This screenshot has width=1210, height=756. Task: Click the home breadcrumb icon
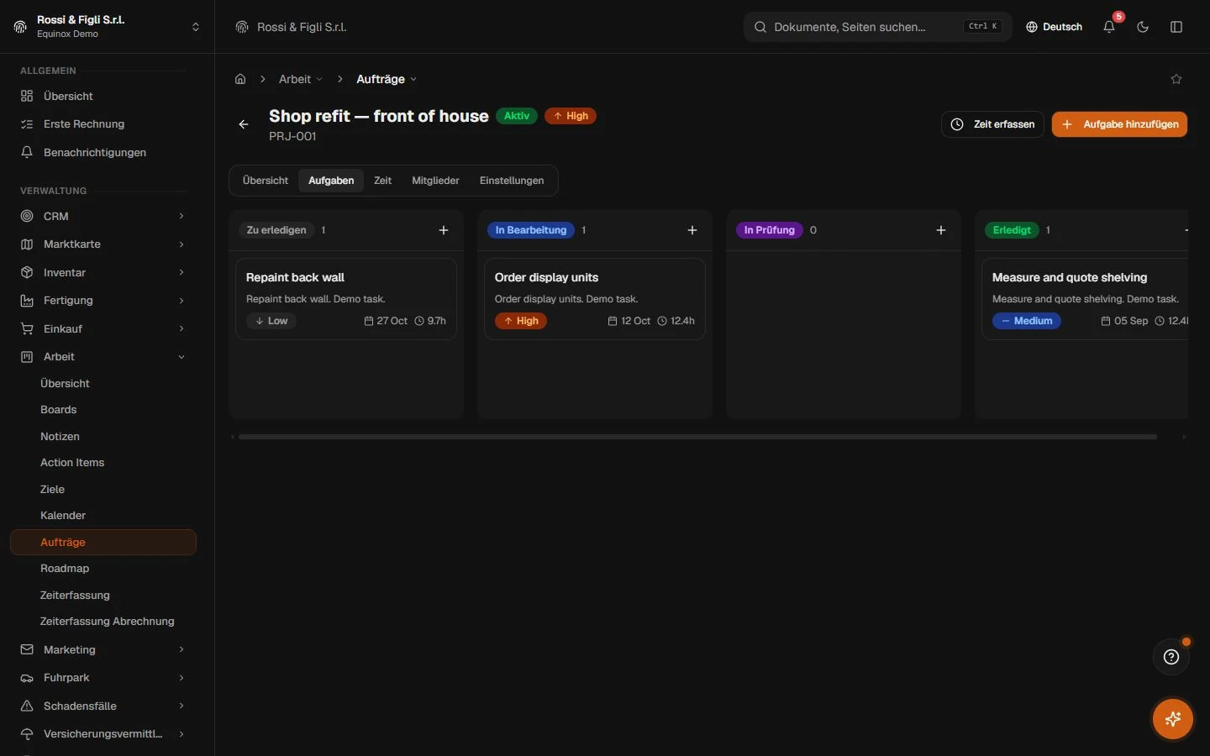point(240,79)
